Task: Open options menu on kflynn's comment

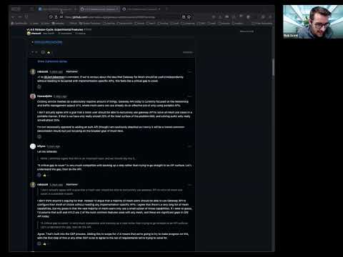Action: tap(189, 146)
